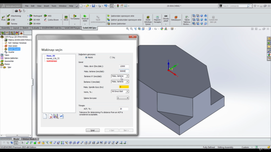Expand the Tornalama dropdown arrow
The width and height of the screenshot is (271, 152).
[75, 24]
